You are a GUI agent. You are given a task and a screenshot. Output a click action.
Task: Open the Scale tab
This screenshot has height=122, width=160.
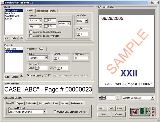point(55,103)
